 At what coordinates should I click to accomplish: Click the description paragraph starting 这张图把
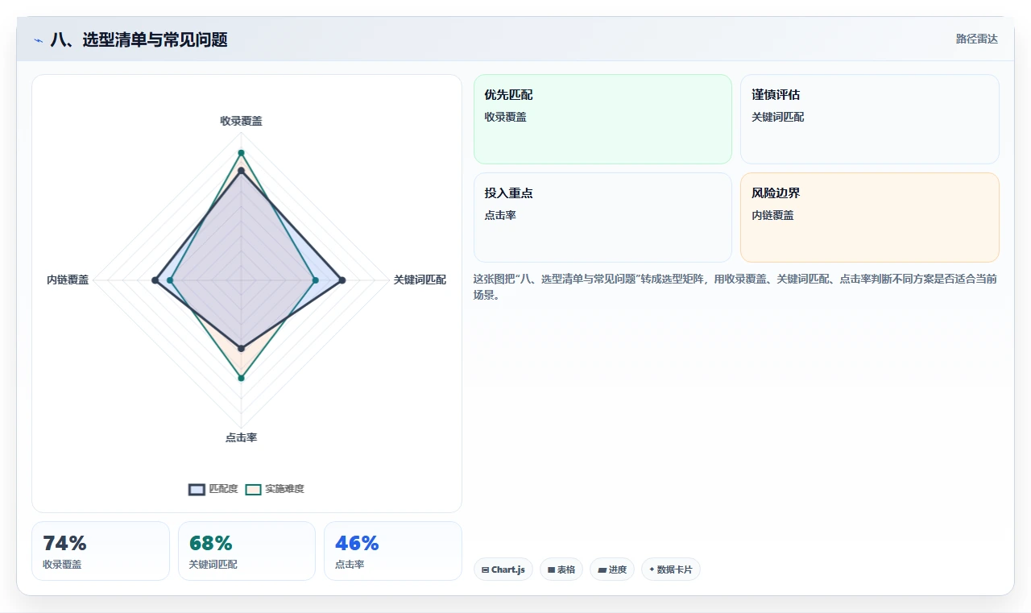735,287
